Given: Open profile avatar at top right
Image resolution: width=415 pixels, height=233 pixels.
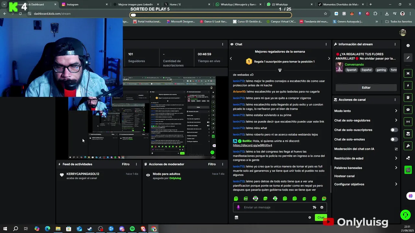Looking at the screenshot, I should [x=403, y=33].
